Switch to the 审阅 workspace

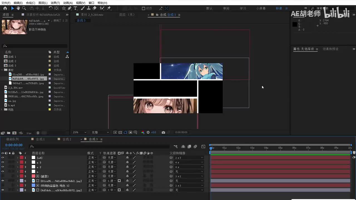[x=226, y=8]
